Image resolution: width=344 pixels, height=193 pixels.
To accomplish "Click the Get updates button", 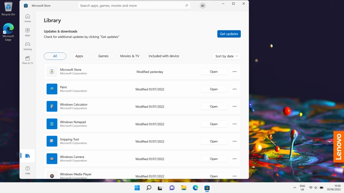I will point(229,34).
